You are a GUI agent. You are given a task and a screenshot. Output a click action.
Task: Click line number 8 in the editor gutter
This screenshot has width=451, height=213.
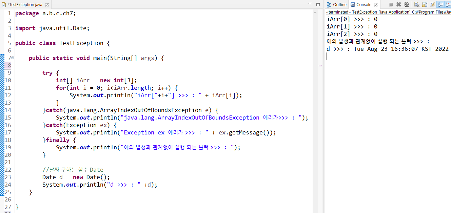9,65
